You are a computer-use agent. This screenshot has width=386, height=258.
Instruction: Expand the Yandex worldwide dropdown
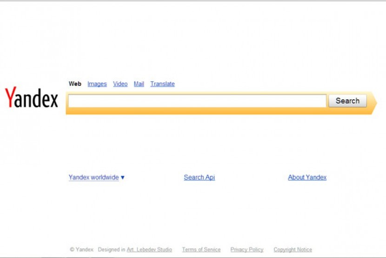[x=97, y=177]
